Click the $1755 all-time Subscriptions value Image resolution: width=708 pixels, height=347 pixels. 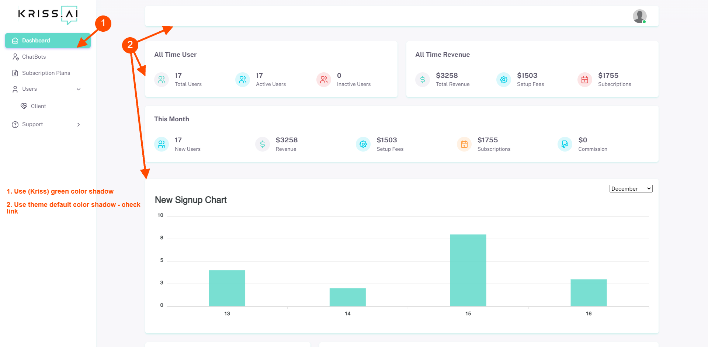click(x=608, y=76)
